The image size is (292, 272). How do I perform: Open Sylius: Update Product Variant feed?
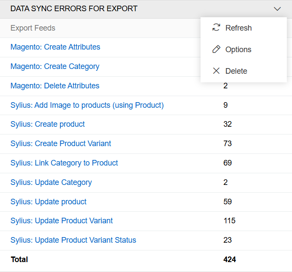tap(62, 221)
